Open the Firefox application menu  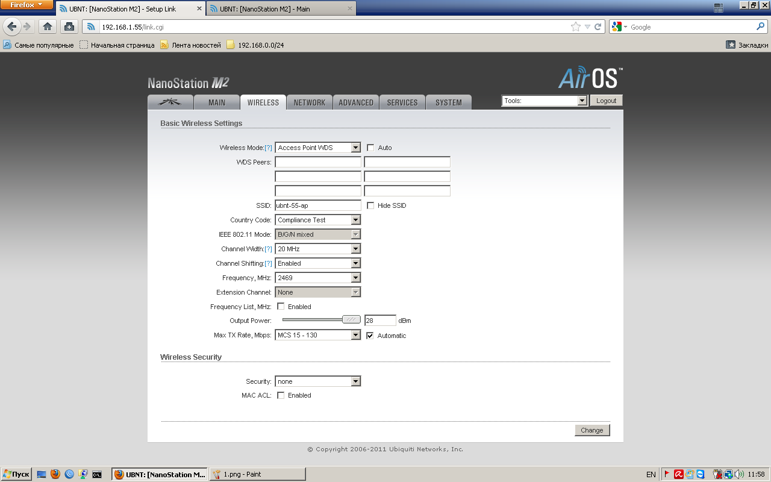(x=27, y=5)
